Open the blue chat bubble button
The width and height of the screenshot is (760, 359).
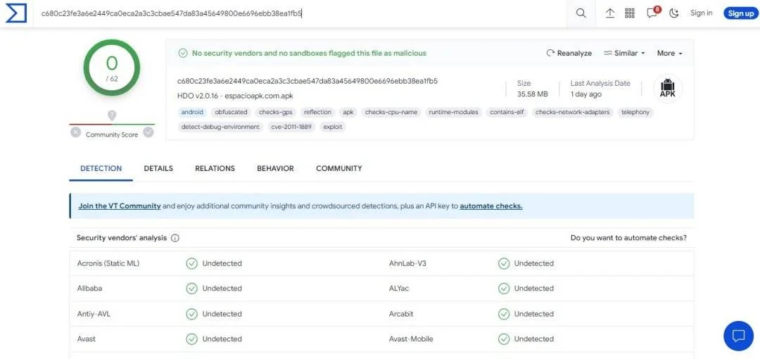click(738, 335)
